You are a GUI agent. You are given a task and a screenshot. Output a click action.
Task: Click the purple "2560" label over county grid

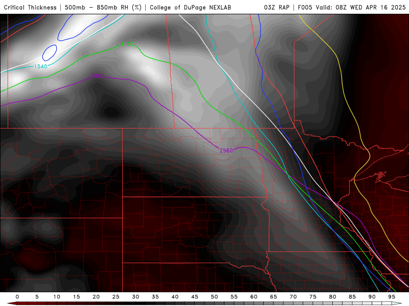coord(226,150)
